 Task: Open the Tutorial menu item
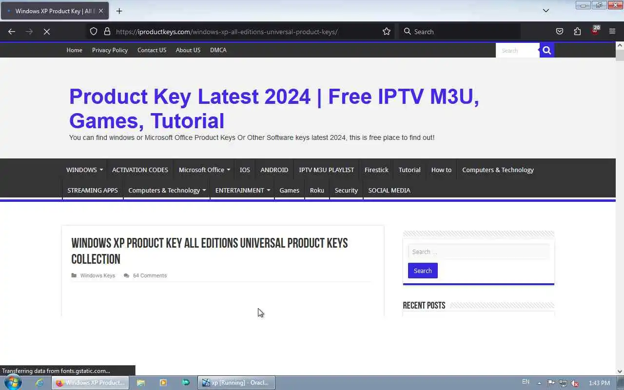click(409, 170)
